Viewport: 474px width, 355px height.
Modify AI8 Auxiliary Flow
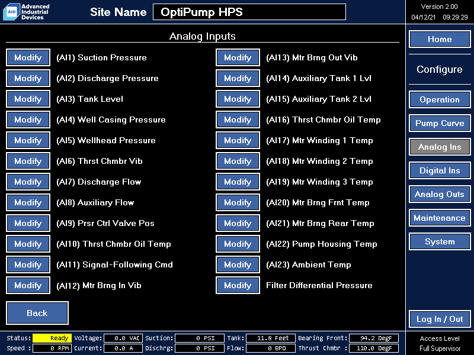click(x=28, y=202)
